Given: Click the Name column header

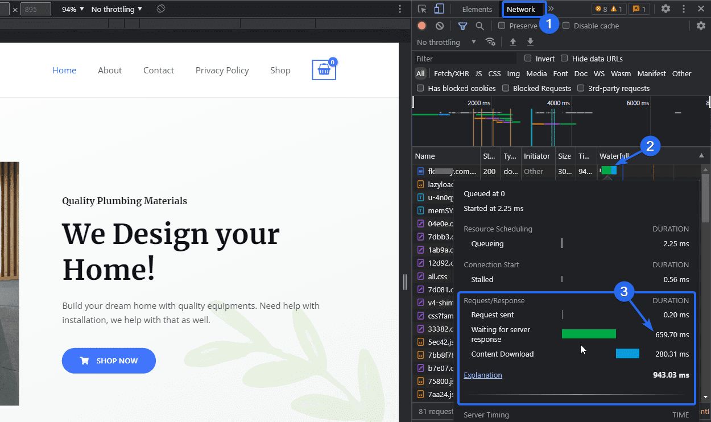Looking at the screenshot, I should tap(447, 156).
